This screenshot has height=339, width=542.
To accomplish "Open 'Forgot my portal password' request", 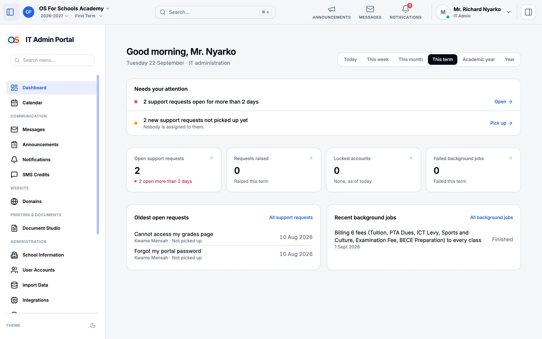I will coord(224,254).
